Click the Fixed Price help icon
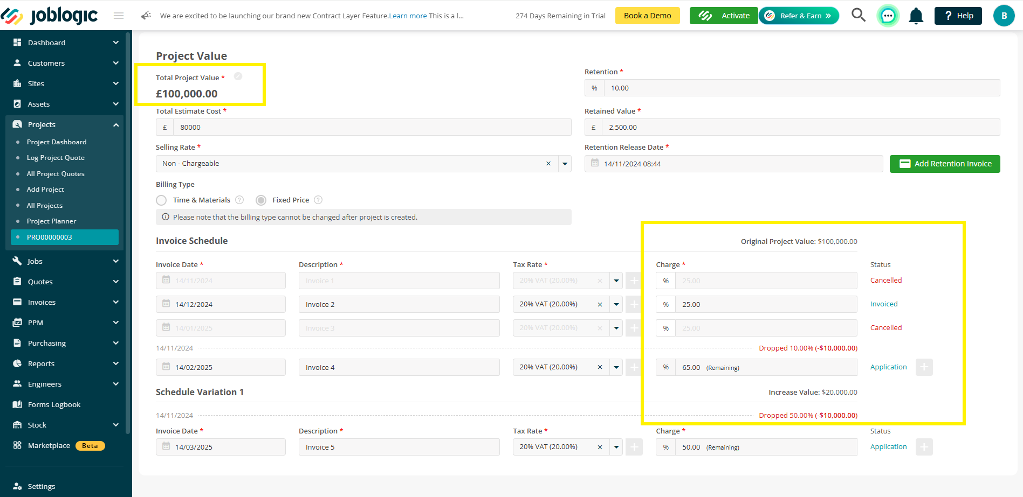The image size is (1023, 497). 318,200
